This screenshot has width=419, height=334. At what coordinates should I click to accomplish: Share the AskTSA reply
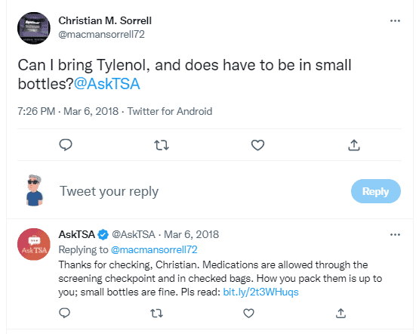(340, 313)
